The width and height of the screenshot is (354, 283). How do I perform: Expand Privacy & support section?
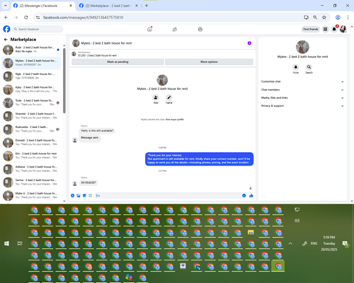click(x=302, y=106)
